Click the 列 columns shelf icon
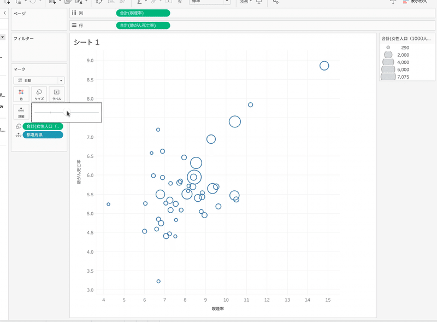The width and height of the screenshot is (437, 322). (74, 13)
